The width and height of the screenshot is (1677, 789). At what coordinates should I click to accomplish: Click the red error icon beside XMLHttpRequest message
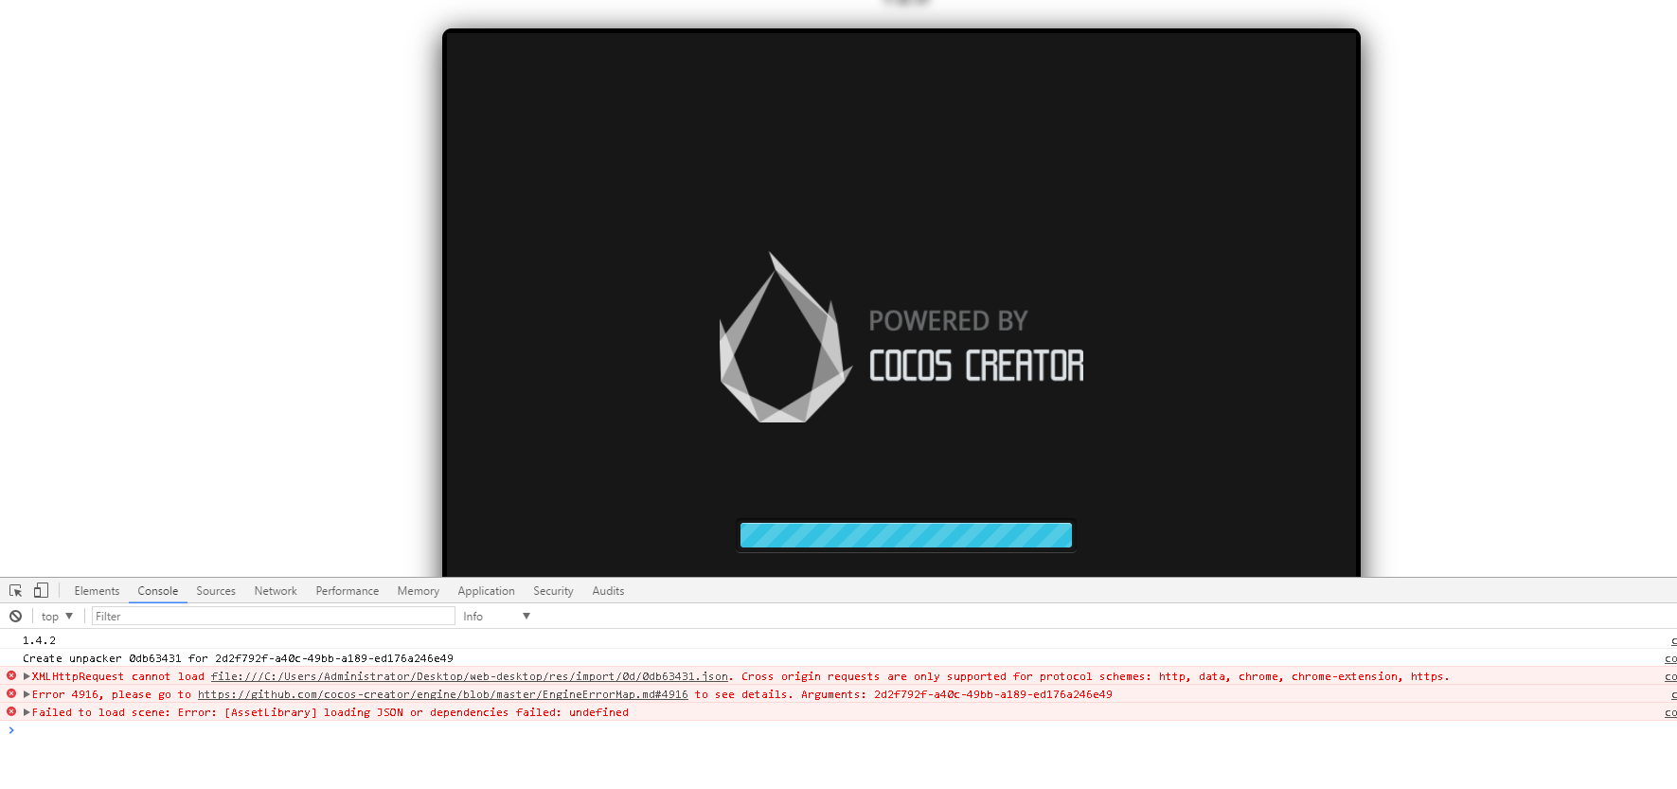click(x=11, y=675)
